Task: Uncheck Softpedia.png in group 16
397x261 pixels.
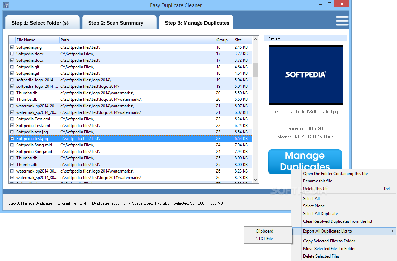Action: (x=12, y=47)
